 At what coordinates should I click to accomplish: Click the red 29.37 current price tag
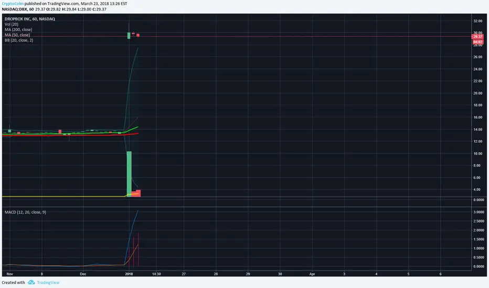[477, 37]
